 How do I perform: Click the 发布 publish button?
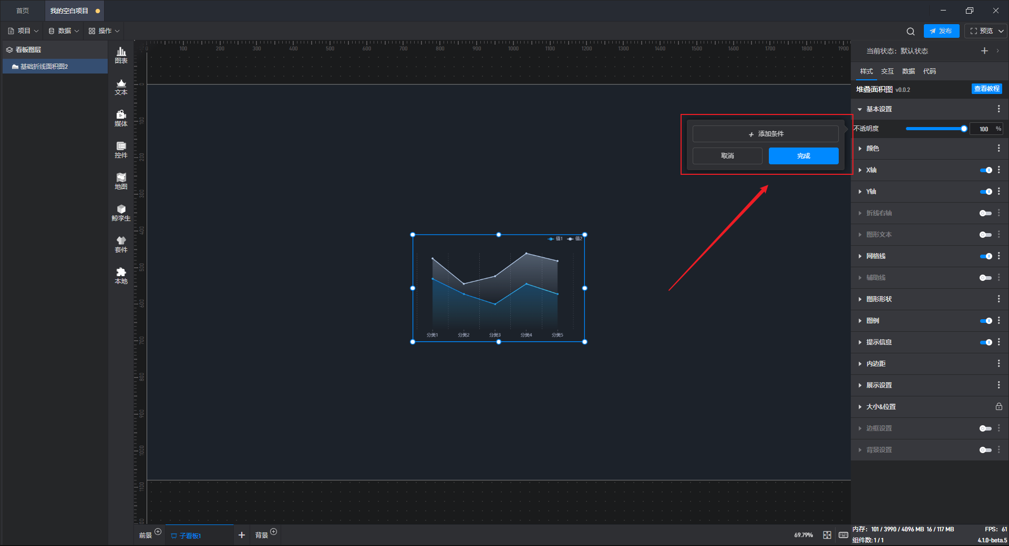(x=941, y=31)
